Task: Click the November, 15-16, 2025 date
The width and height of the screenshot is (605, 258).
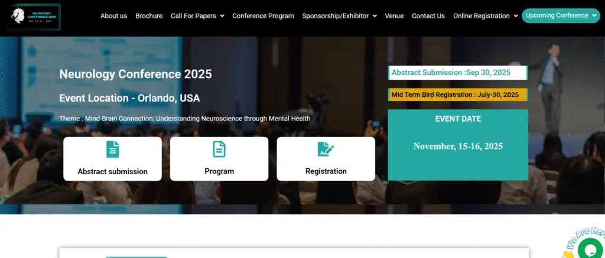Action: coord(458,146)
